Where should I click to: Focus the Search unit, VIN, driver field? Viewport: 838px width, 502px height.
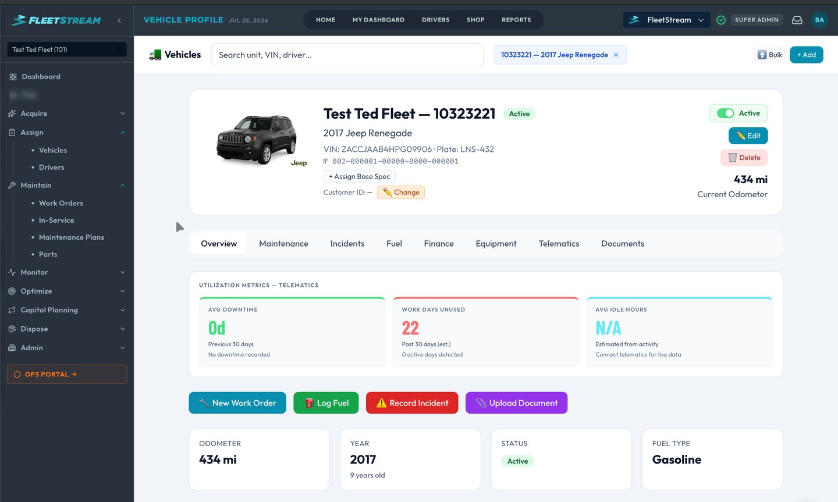[x=347, y=55]
